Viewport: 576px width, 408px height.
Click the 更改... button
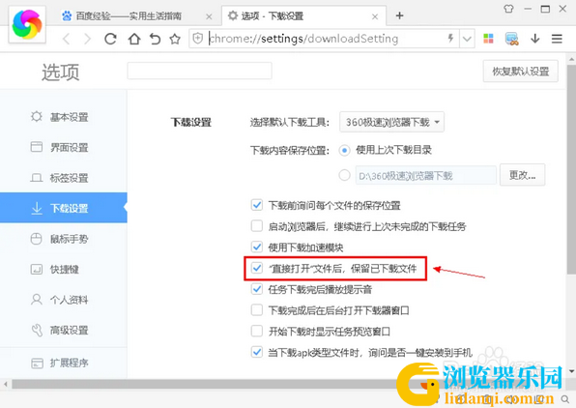pos(522,175)
